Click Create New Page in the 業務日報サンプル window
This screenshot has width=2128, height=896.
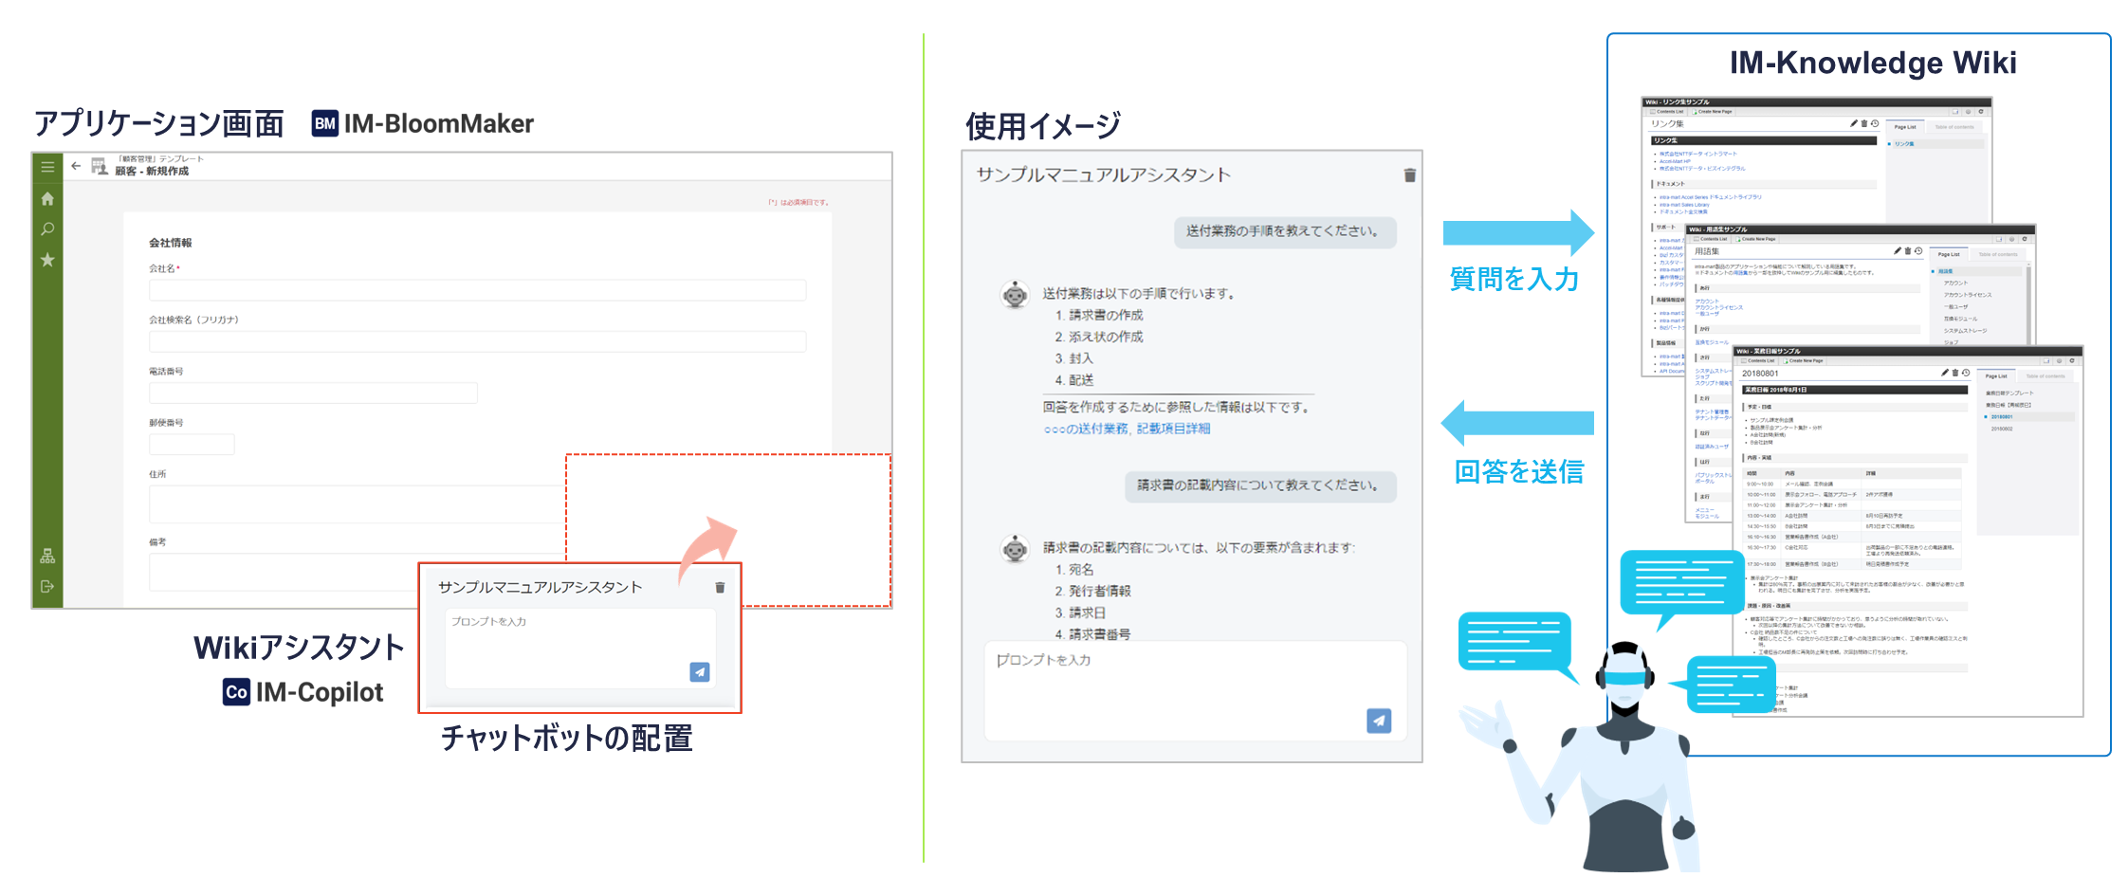coord(1803,360)
